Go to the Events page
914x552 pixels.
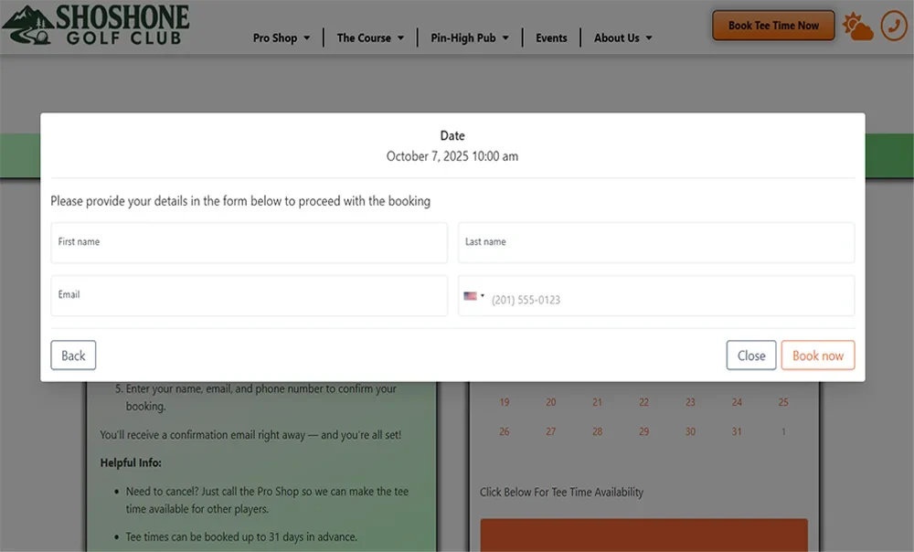pos(551,38)
